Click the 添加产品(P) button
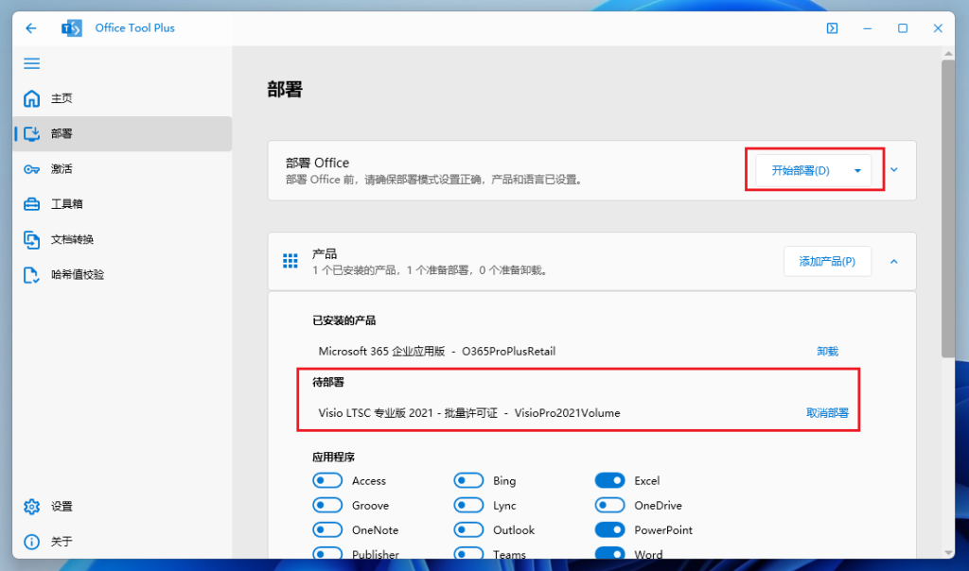 (827, 261)
